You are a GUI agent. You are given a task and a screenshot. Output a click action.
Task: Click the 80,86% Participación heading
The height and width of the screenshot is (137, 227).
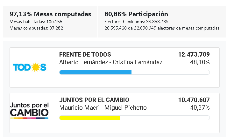tap(136, 14)
